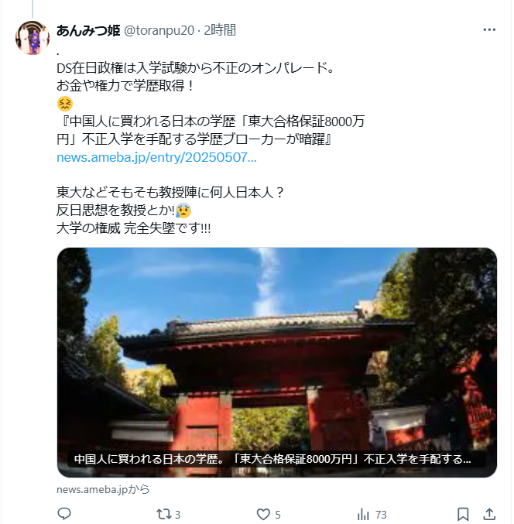
Task: Click the like count number 5
Action: point(278,515)
